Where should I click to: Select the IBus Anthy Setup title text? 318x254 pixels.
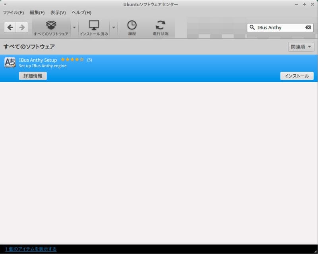click(x=38, y=60)
